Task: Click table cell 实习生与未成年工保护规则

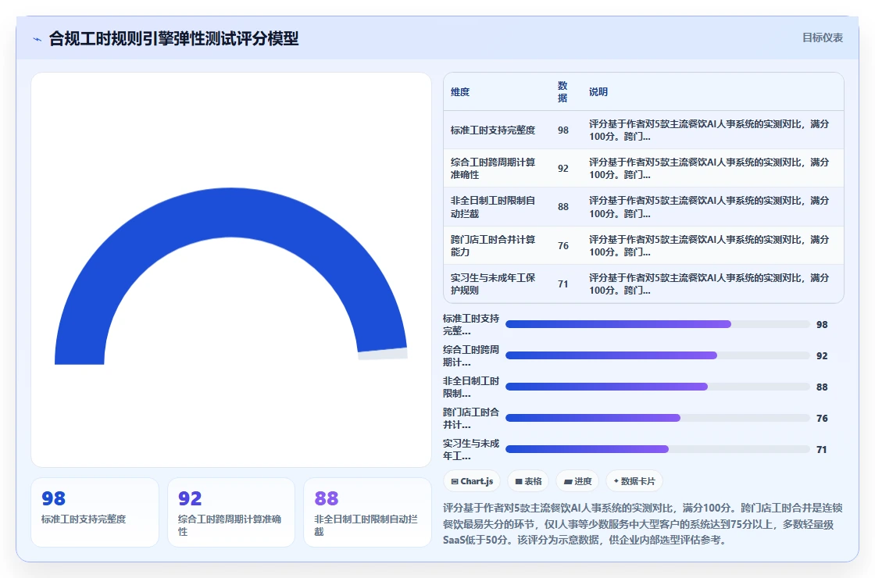Action: (493, 284)
